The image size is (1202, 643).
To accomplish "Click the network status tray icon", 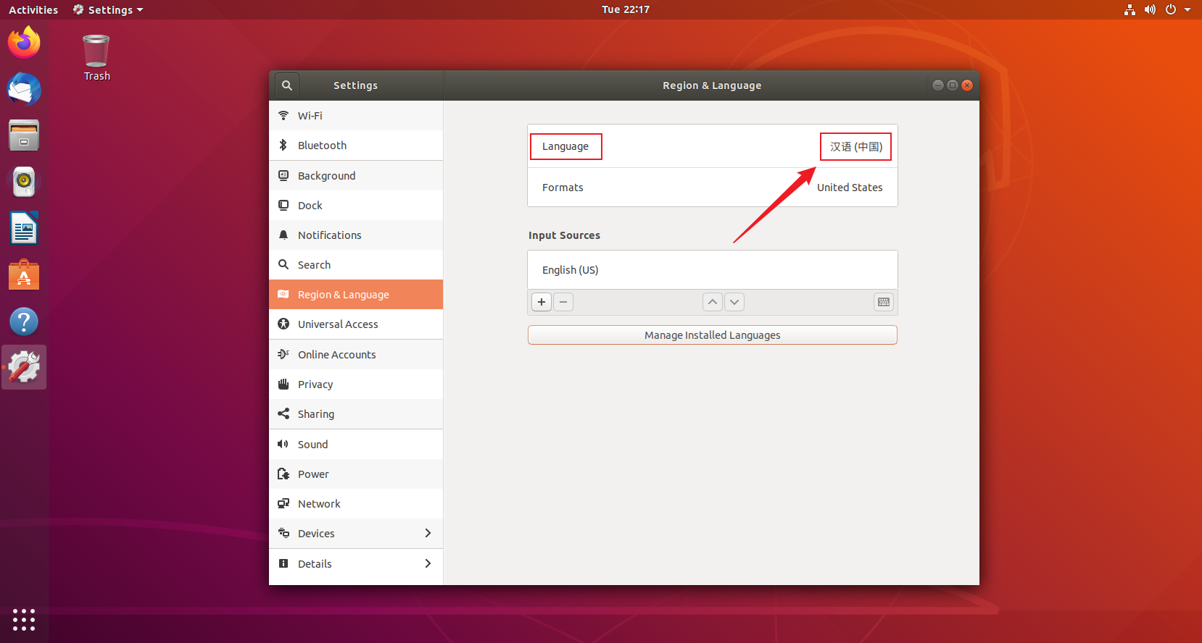I will pos(1130,9).
